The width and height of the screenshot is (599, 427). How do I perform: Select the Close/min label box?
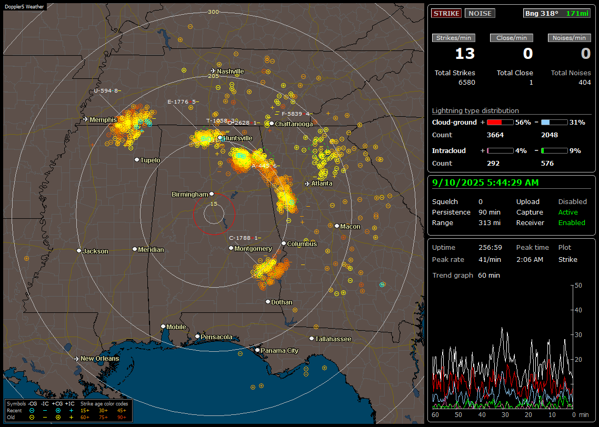point(512,38)
